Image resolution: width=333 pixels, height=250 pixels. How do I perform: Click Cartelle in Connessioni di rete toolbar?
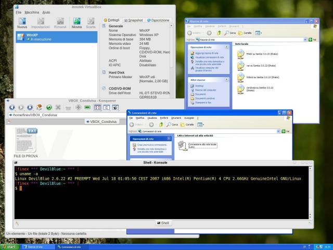tap(187, 124)
